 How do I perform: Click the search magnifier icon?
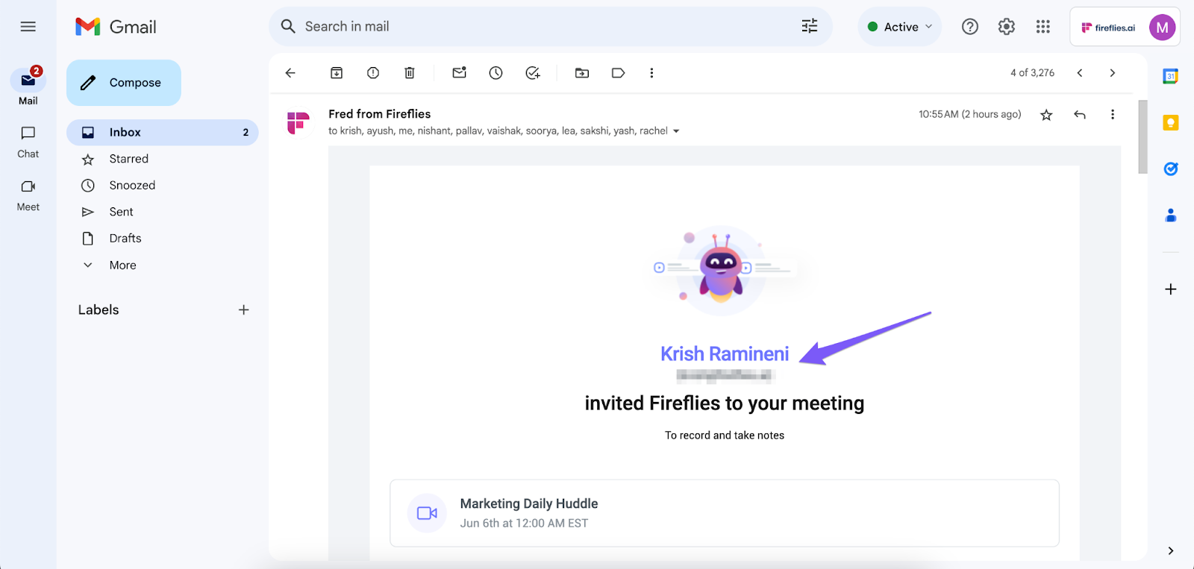point(288,27)
